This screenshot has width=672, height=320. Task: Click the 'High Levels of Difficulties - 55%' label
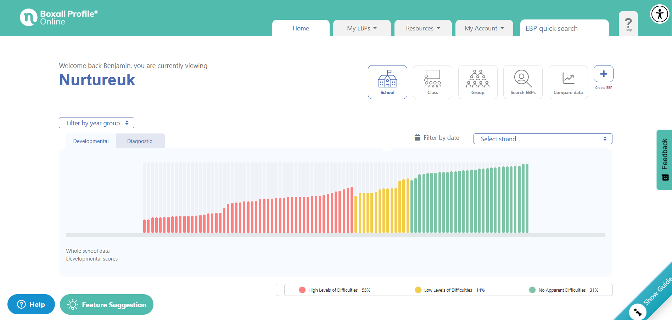coord(339,290)
